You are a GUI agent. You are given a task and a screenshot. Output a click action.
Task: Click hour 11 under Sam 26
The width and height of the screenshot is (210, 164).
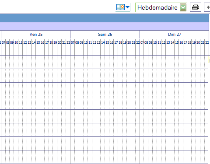pos(90,42)
